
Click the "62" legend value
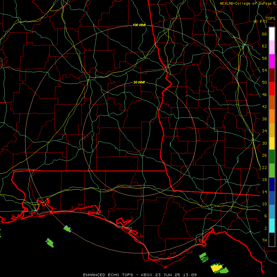tap(264, 46)
